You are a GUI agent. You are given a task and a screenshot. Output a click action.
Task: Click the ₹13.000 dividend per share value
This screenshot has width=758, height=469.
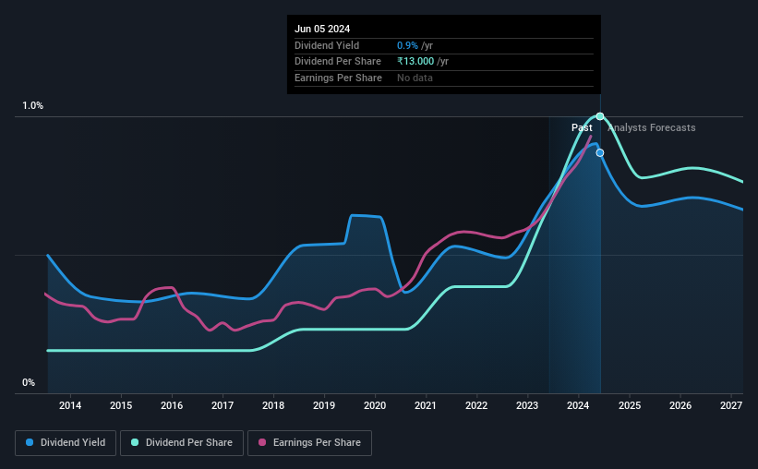(415, 62)
